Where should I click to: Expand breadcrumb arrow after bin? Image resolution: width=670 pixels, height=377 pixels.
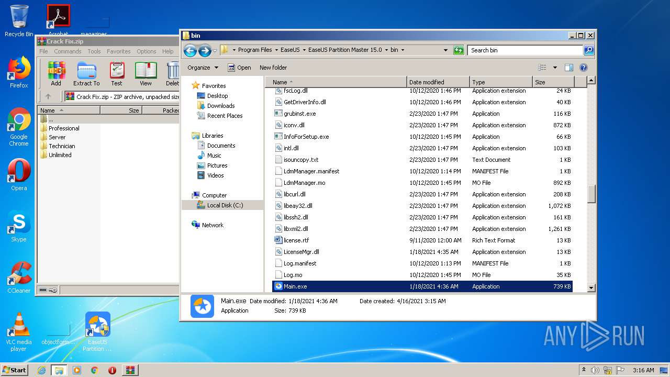403,50
